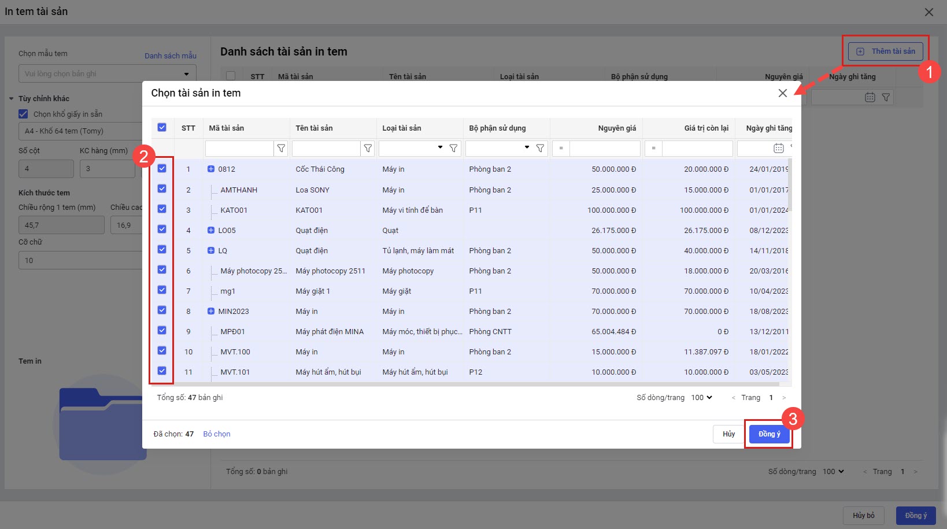947x529 pixels.
Task: Click the Mã tài sản filter input field
Action: [x=239, y=149]
